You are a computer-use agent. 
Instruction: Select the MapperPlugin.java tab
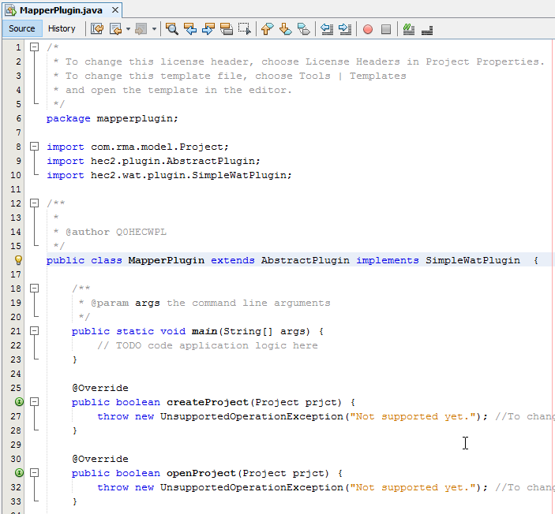point(61,10)
